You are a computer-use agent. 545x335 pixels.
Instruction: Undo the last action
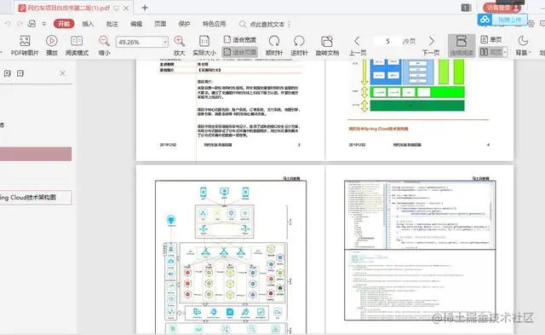click(x=8, y=24)
